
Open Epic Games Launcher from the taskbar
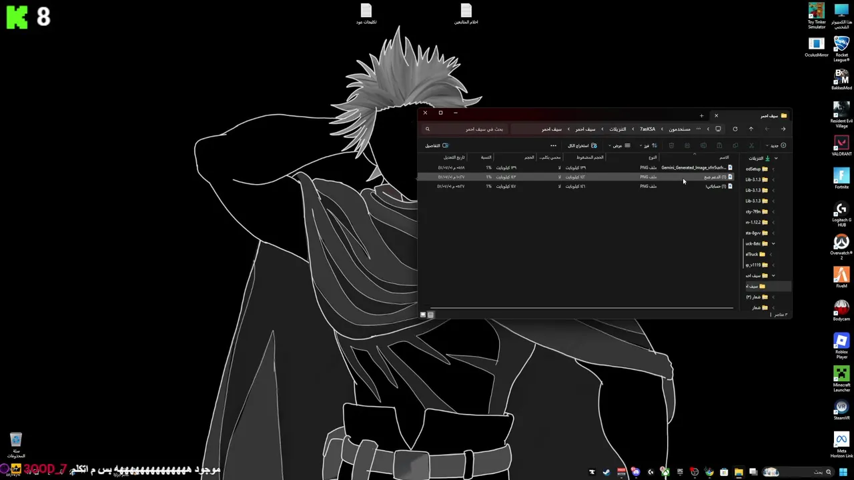pyautogui.click(x=680, y=472)
